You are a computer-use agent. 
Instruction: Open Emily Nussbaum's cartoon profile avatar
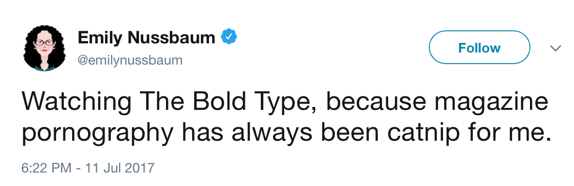click(45, 48)
